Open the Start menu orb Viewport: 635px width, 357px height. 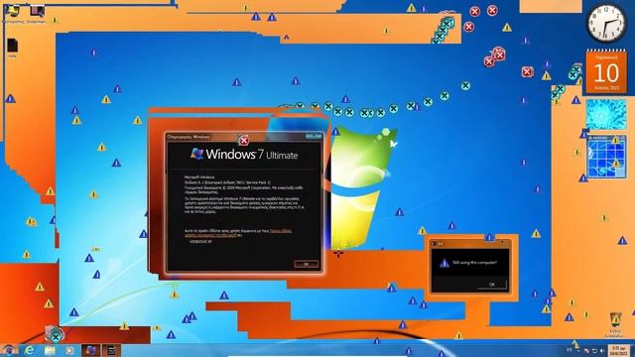coord(9,350)
